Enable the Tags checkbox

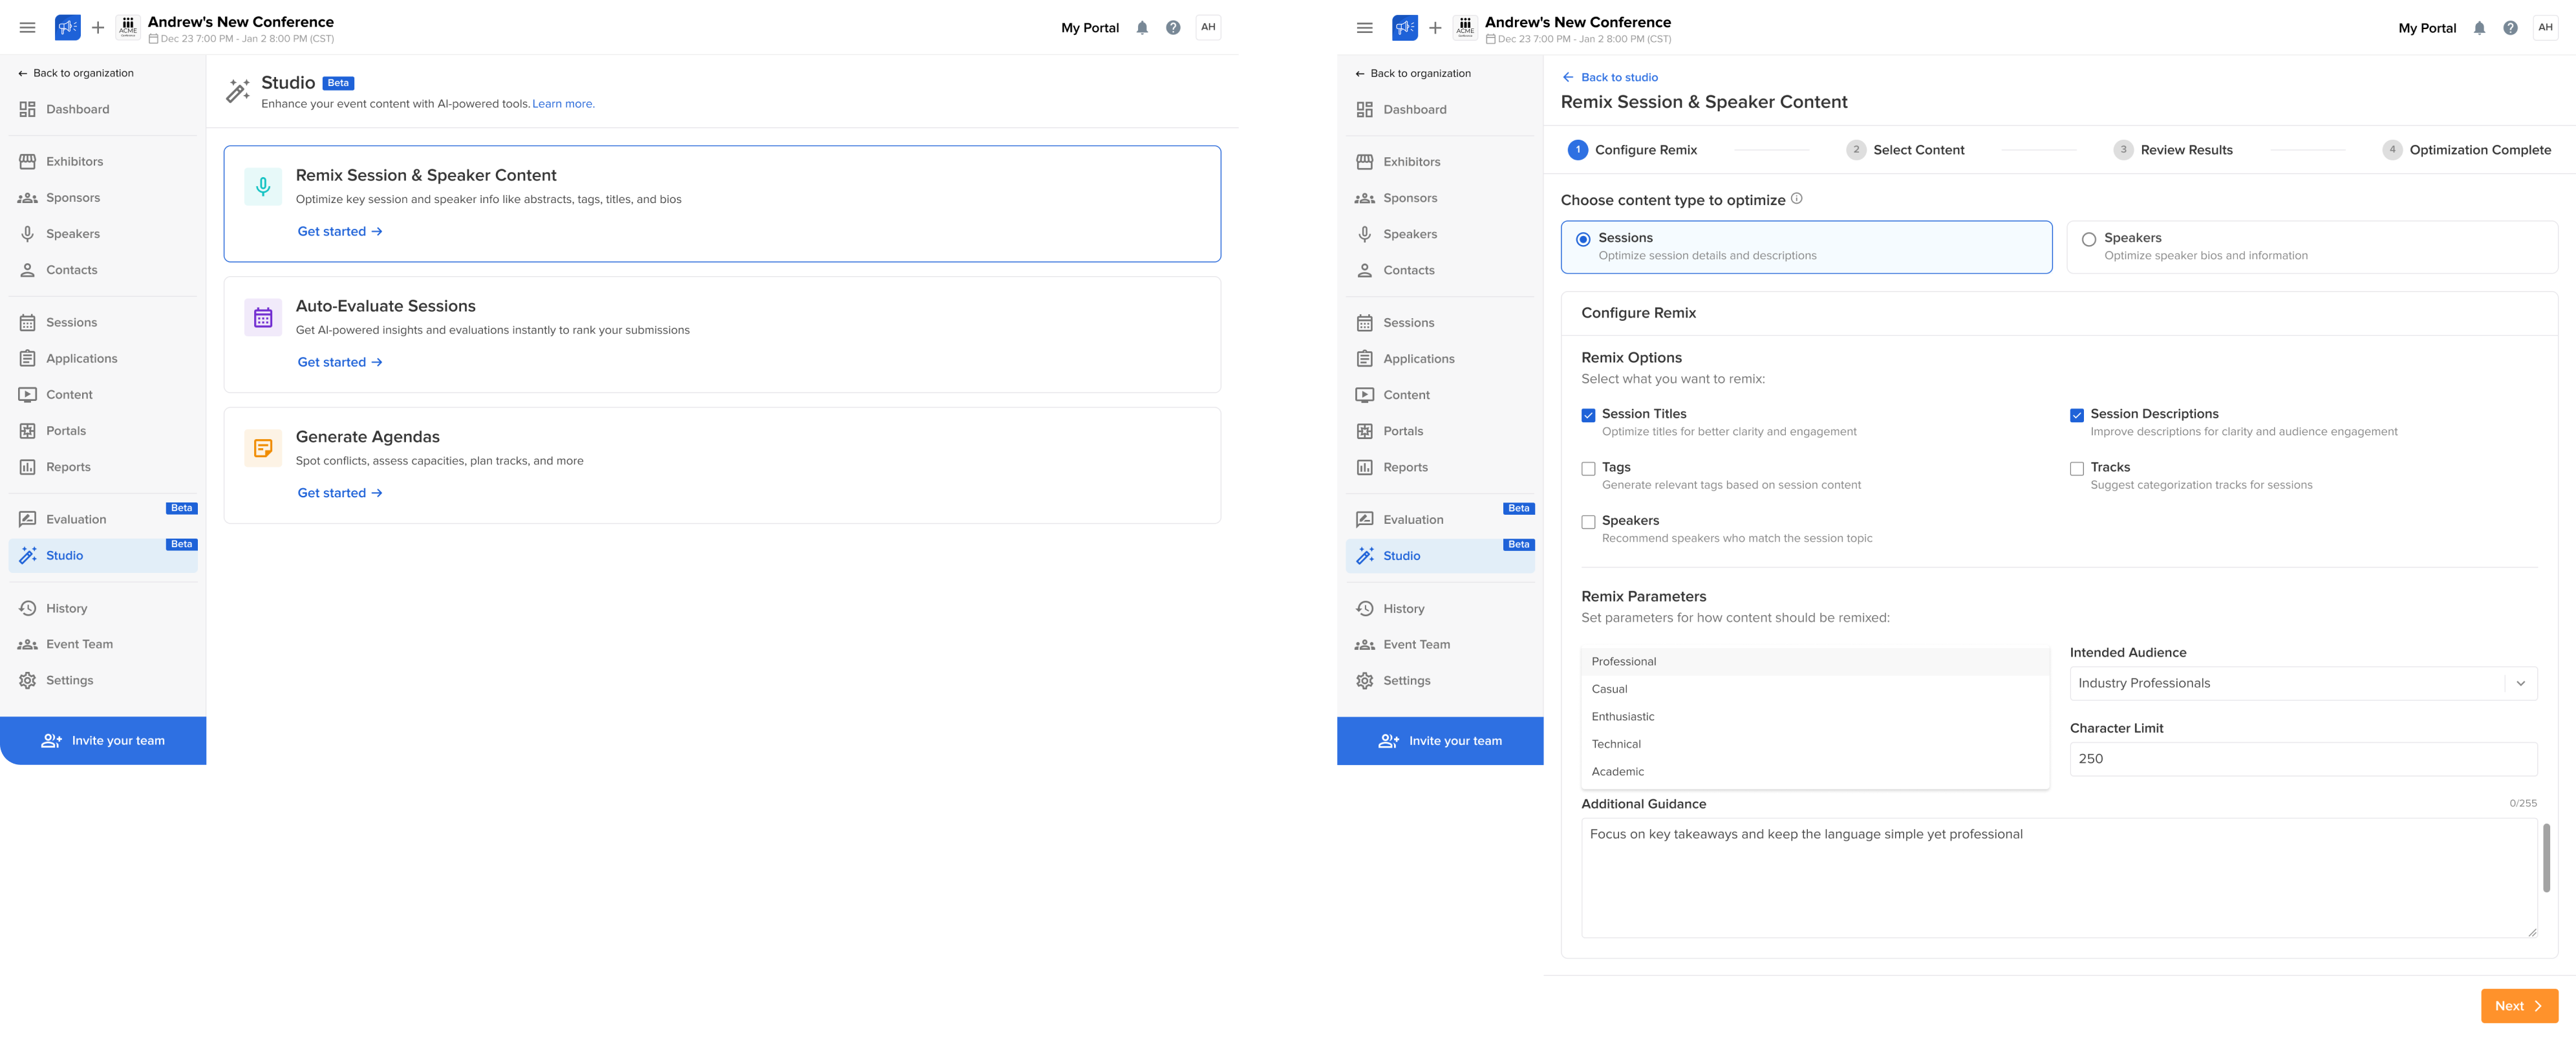[1588, 469]
